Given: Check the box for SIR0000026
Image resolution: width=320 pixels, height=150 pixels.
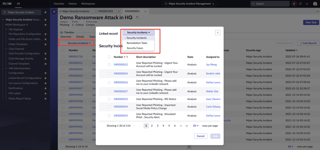Looking at the screenshot, I should click(109, 82).
